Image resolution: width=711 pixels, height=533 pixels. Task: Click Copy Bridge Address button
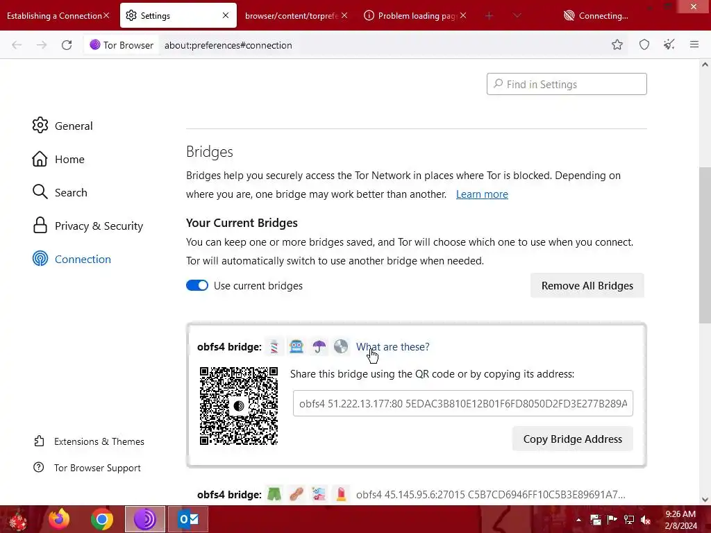tap(573, 439)
